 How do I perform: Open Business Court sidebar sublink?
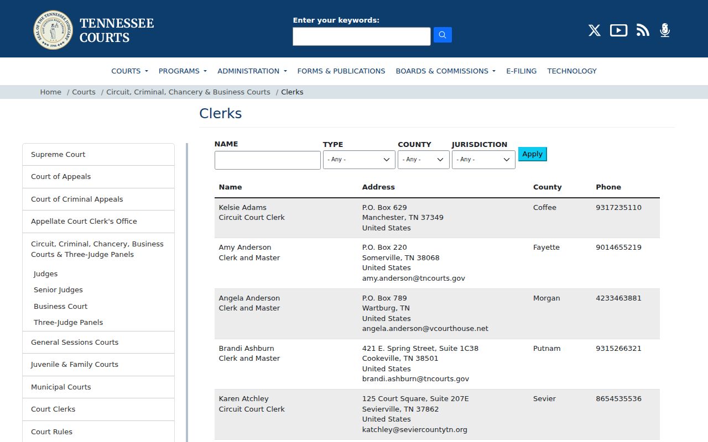[60, 307]
